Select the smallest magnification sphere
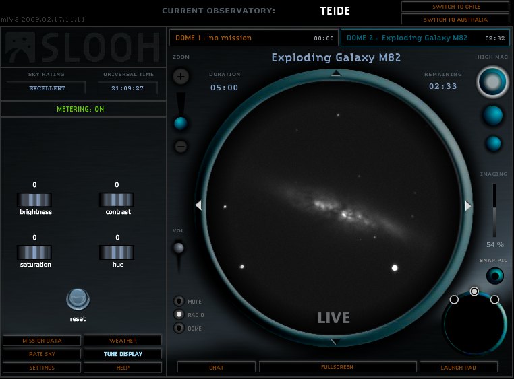The width and height of the screenshot is (514, 379). click(493, 143)
